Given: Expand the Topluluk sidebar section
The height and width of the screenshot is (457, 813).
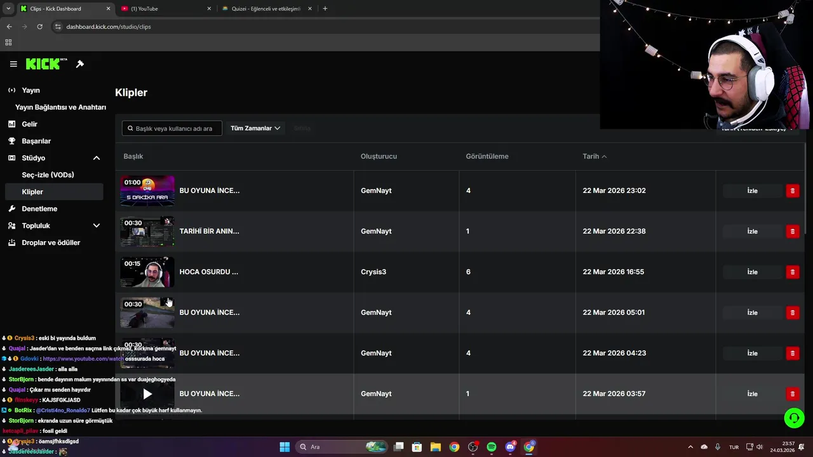Looking at the screenshot, I should (97, 225).
